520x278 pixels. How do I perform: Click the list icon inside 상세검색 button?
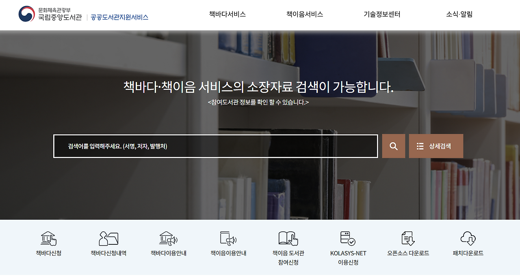420,146
